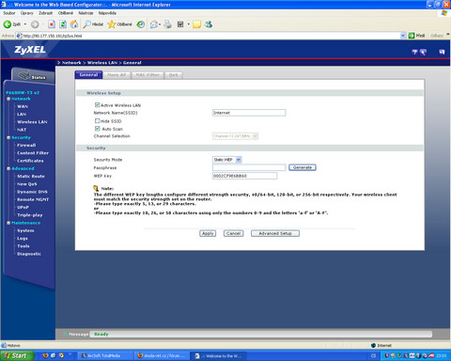Collapse the Network section in sidebar
Viewport: 451px width, 361px height.
coord(8,99)
